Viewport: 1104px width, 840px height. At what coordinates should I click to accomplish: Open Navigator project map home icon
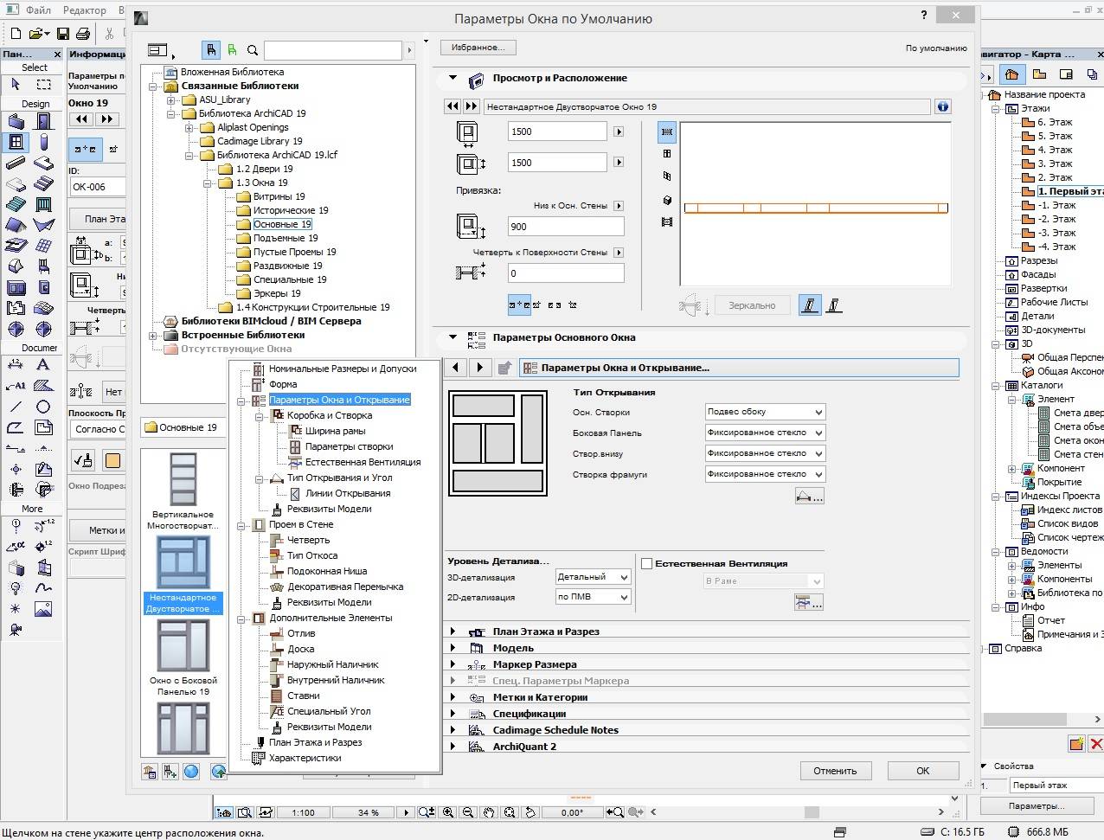click(1013, 74)
